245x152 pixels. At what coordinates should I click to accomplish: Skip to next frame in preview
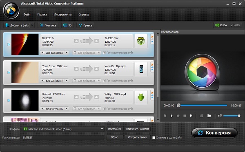(191, 116)
